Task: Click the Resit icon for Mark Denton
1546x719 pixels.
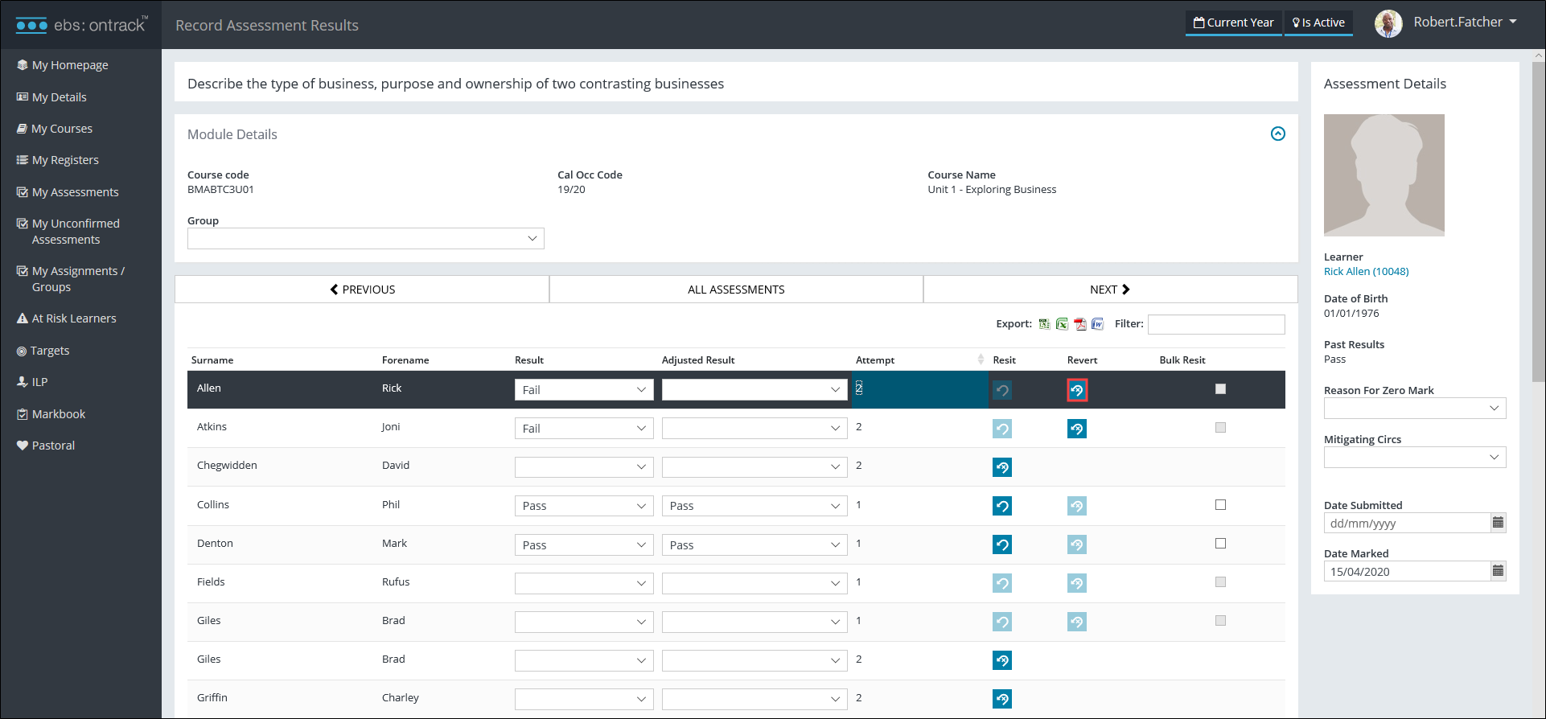Action: tap(1002, 544)
